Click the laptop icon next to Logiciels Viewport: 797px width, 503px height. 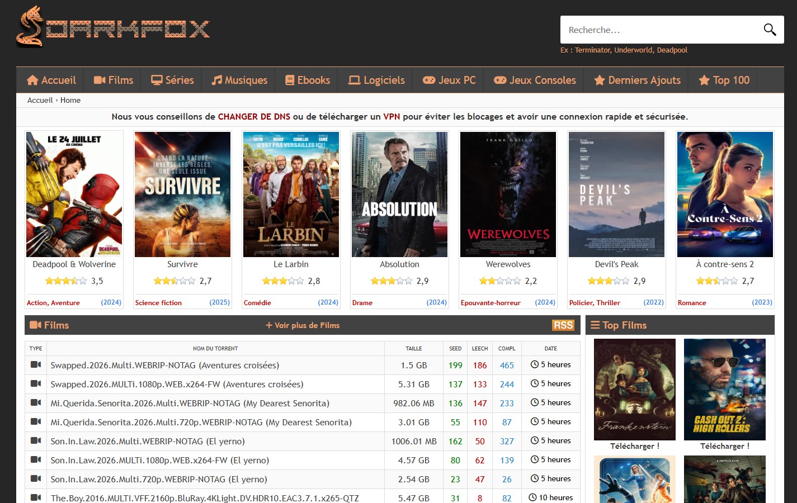coord(354,80)
